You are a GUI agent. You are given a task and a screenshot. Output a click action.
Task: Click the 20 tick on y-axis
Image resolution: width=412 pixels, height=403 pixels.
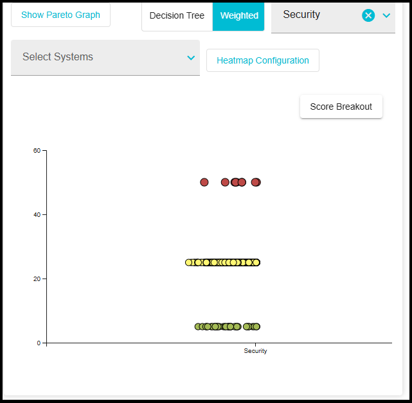tap(37, 279)
